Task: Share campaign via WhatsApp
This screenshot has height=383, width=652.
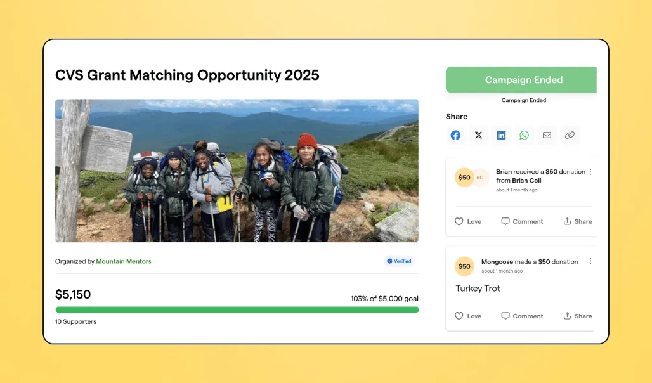Action: 524,135
